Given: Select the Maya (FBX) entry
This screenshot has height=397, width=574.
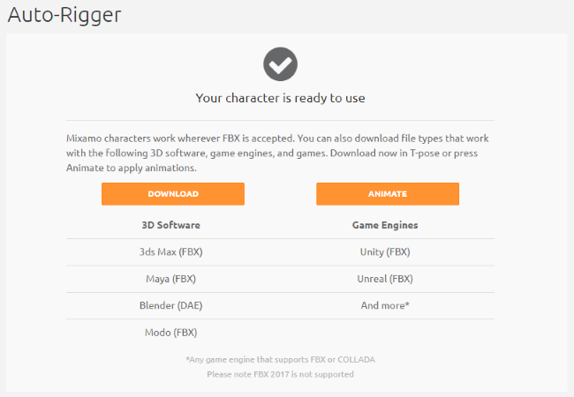Looking at the screenshot, I should [171, 279].
